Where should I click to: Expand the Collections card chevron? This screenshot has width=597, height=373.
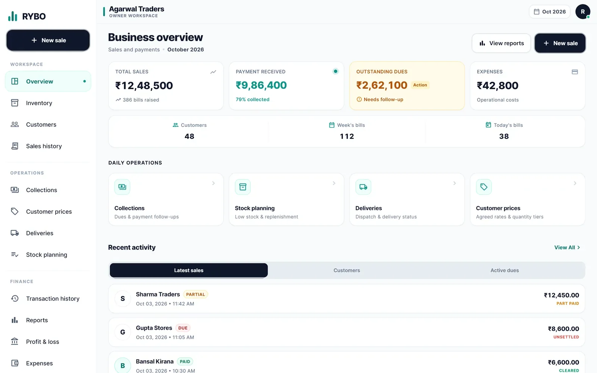(x=213, y=183)
